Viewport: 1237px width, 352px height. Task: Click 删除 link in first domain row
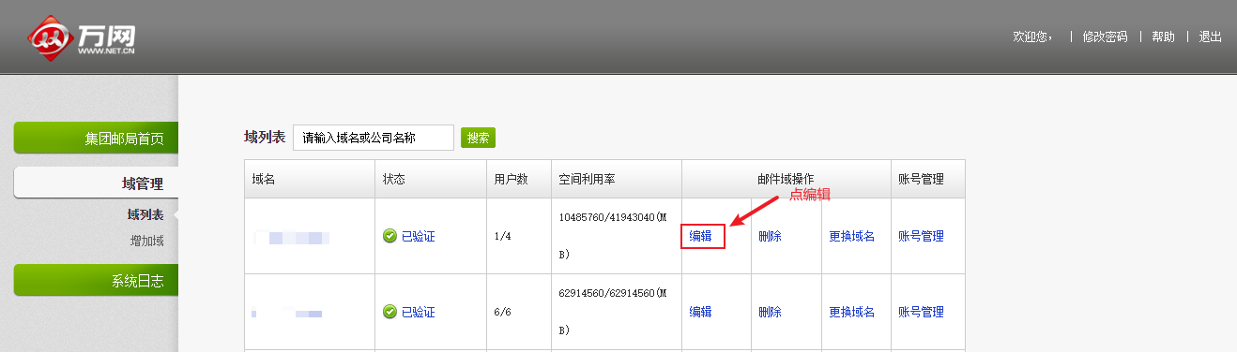[x=770, y=236]
